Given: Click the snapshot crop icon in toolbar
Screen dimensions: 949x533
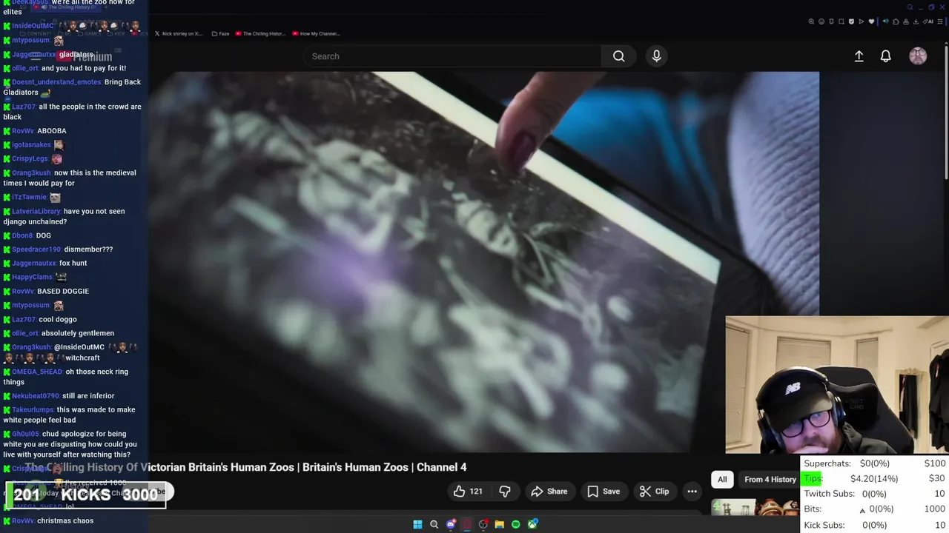Looking at the screenshot, I should [x=841, y=21].
